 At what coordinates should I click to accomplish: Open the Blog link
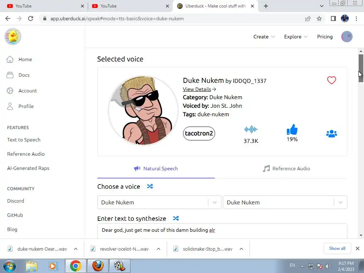12,229
